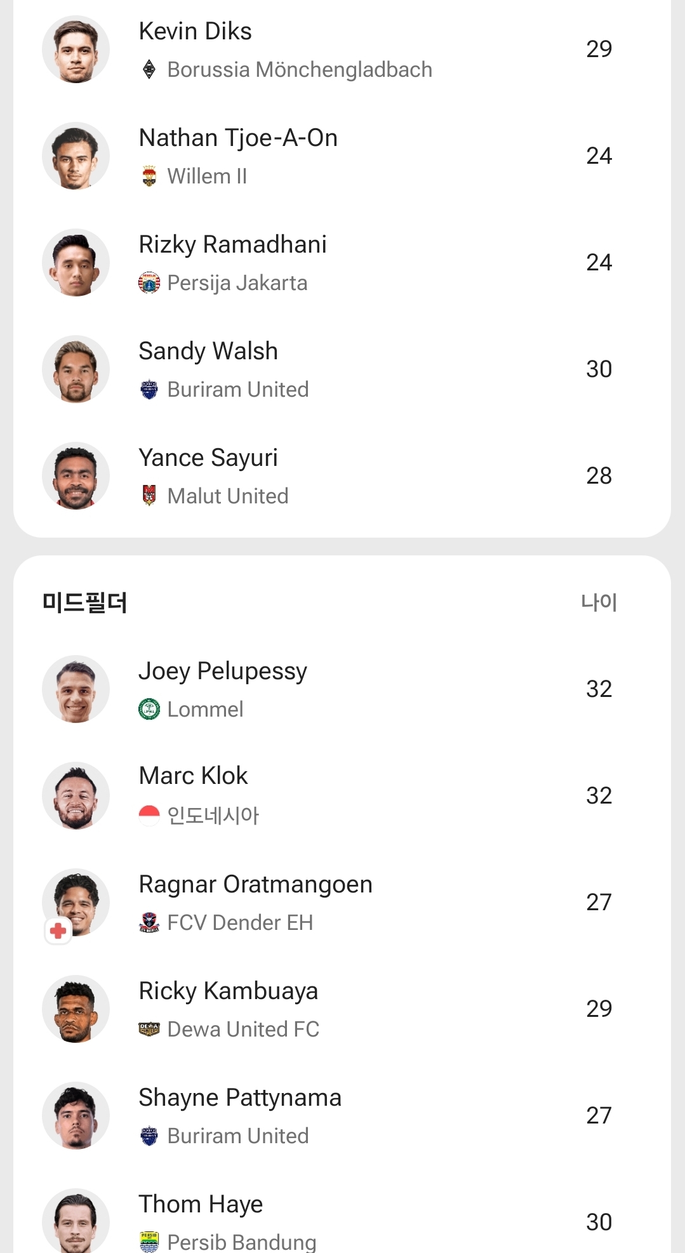This screenshot has height=1253, width=685.
Task: Select the Rizky Ramadhani name
Action: tap(232, 244)
